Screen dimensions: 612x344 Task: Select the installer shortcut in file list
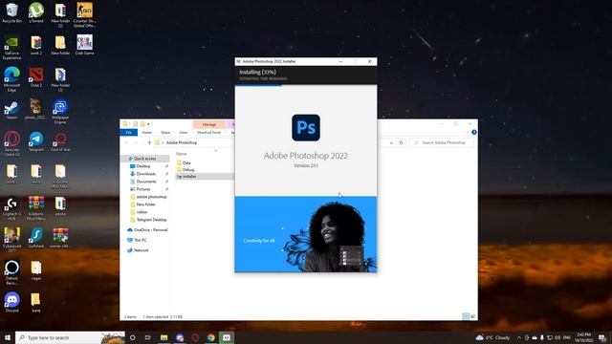tap(189, 177)
